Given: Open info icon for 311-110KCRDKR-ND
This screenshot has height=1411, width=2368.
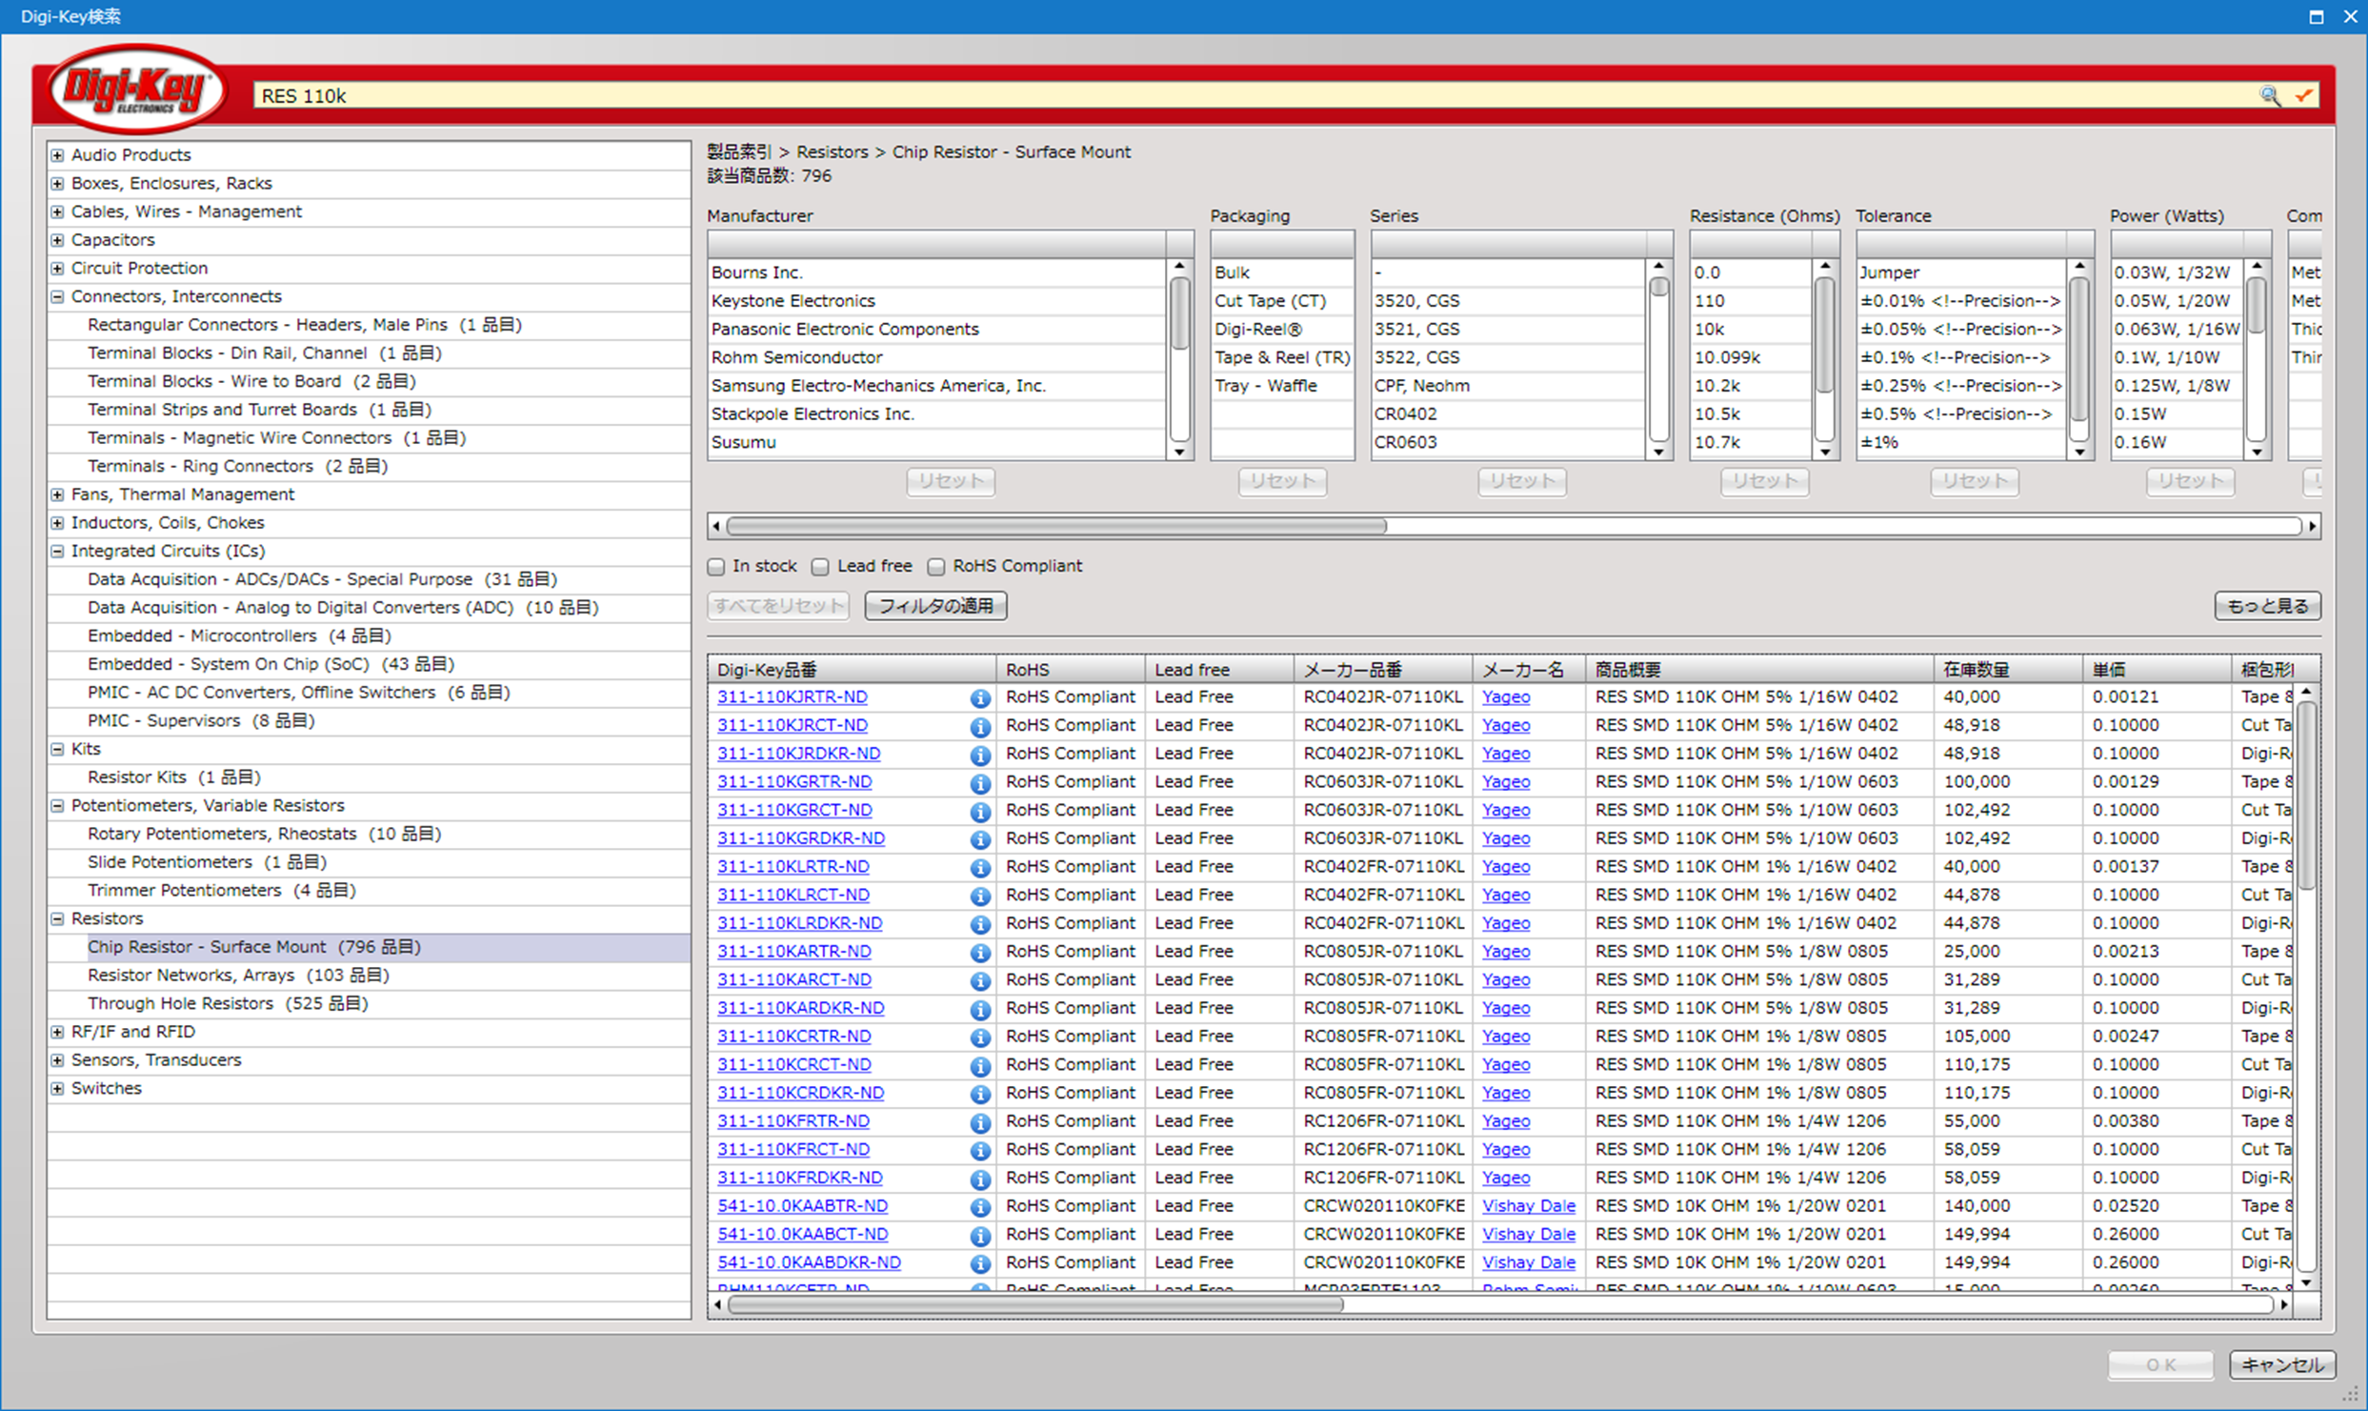Looking at the screenshot, I should (979, 1095).
